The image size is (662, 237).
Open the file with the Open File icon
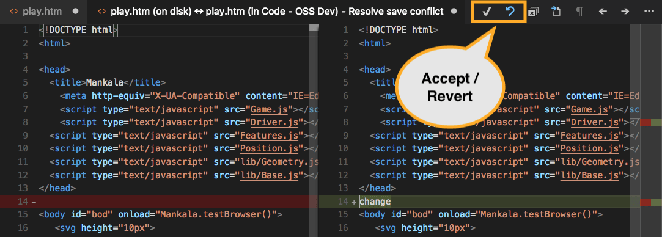point(556,12)
